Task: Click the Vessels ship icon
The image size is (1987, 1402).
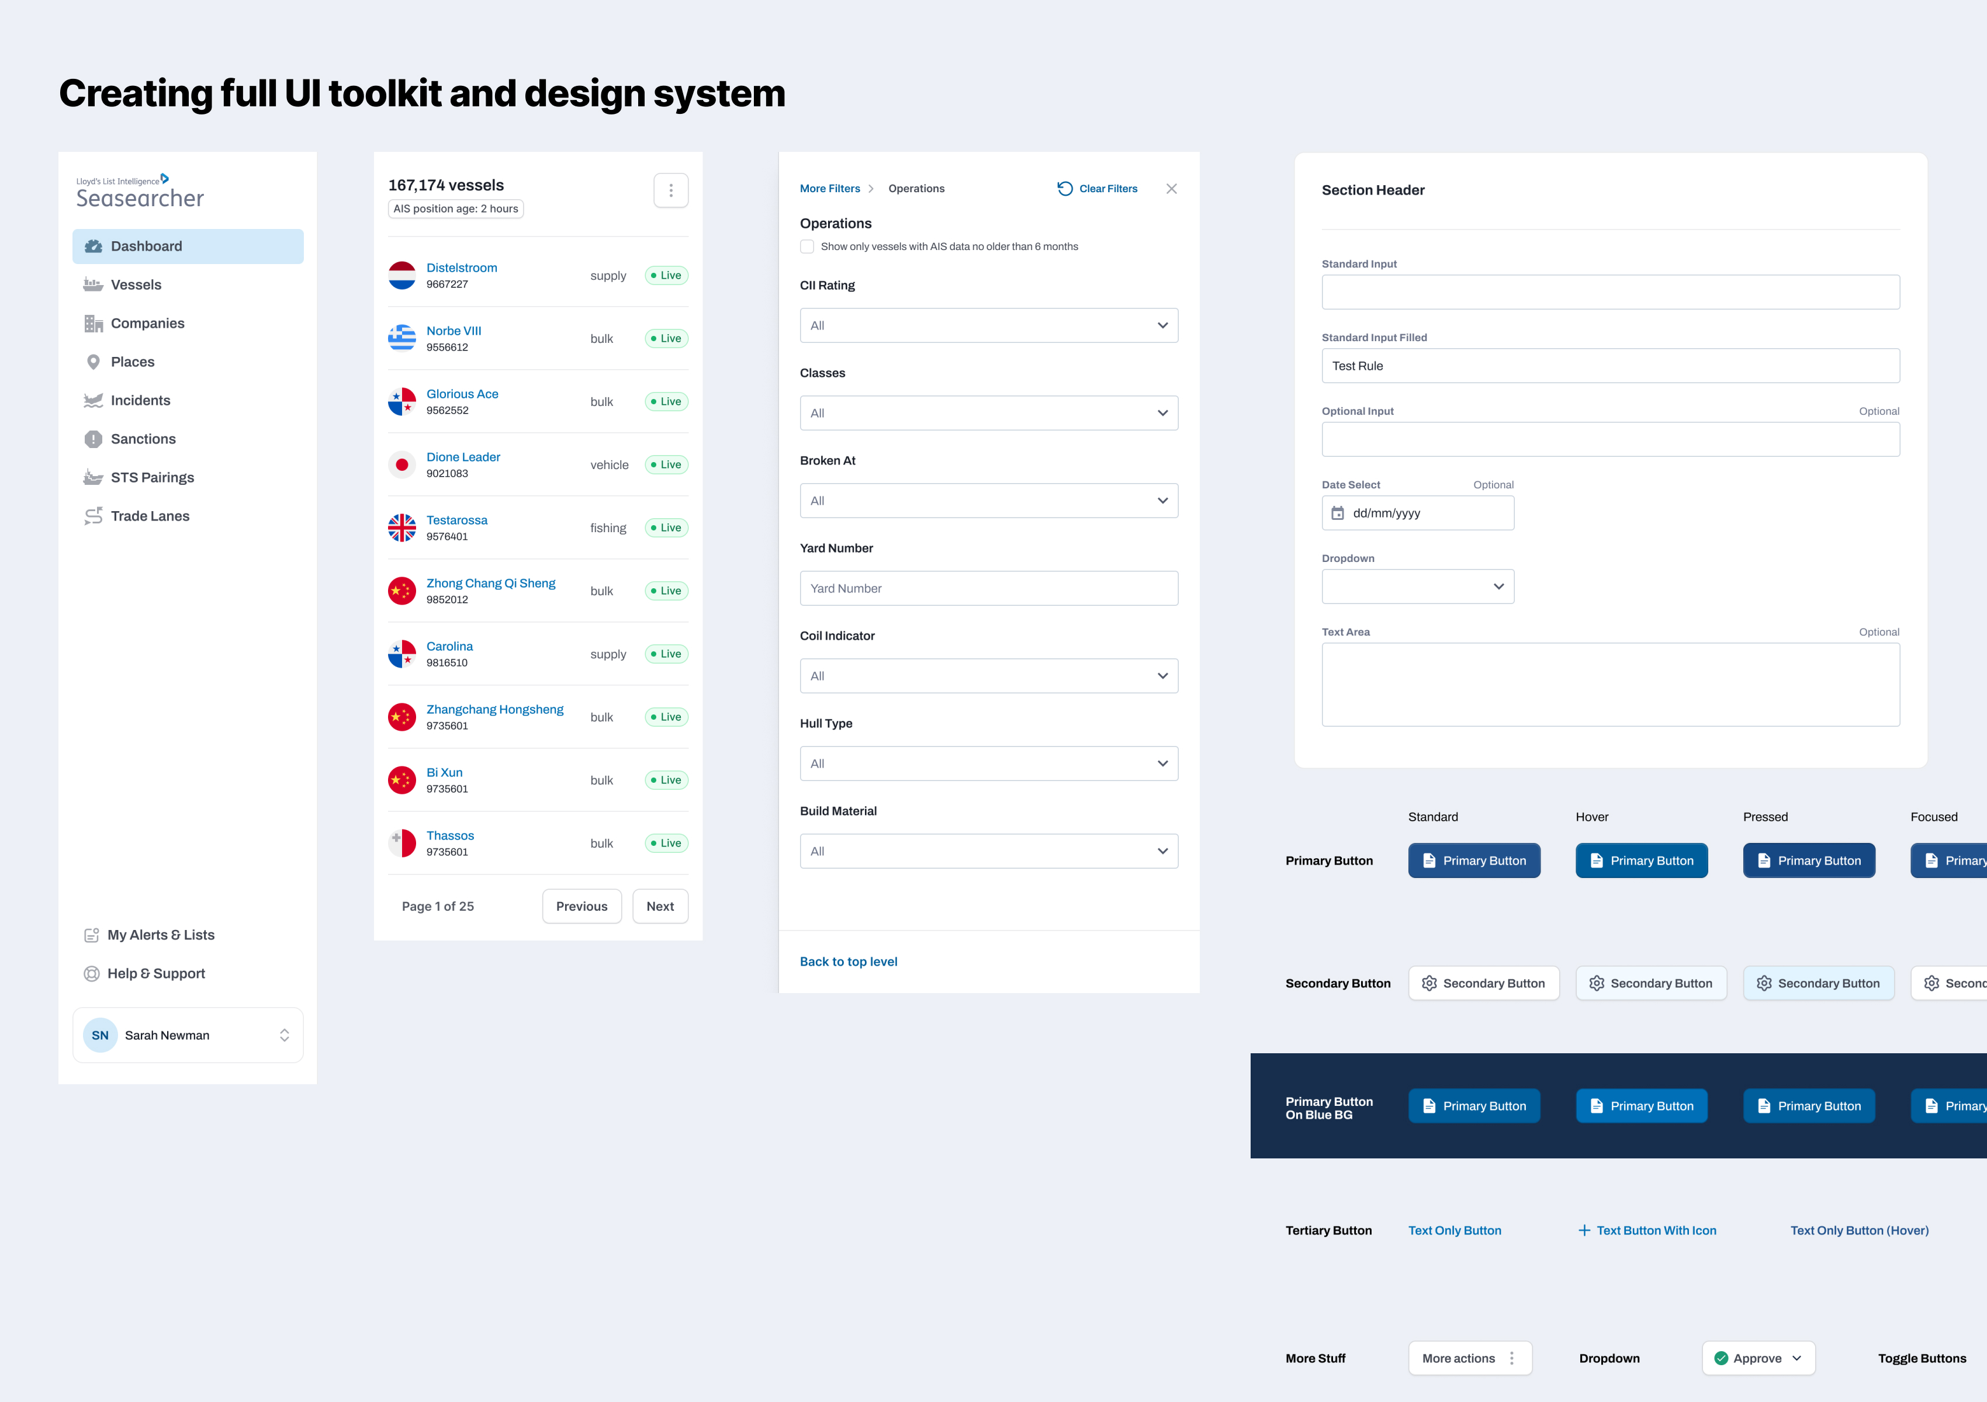Action: click(94, 284)
